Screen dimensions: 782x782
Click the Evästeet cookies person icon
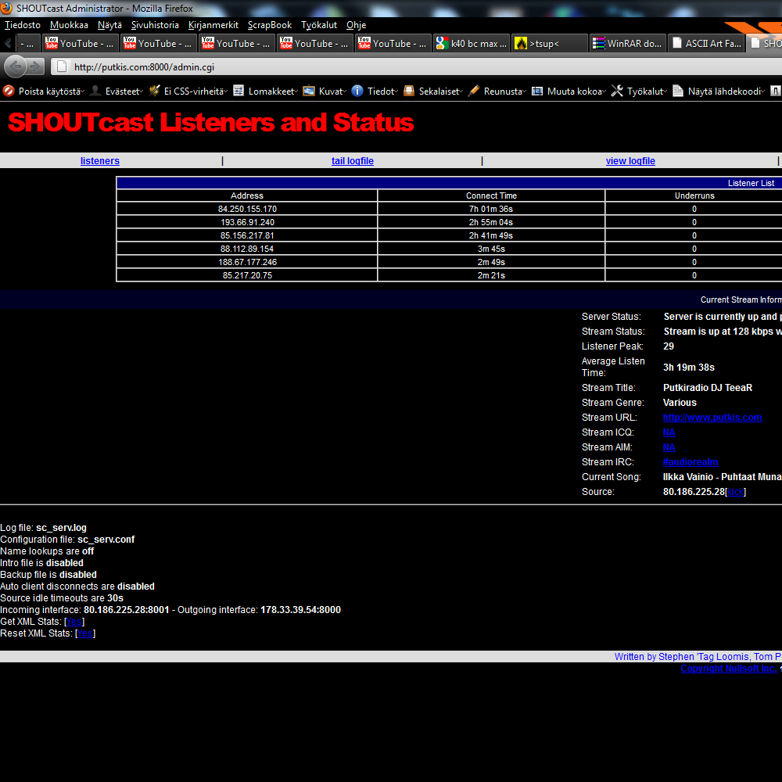click(x=95, y=91)
